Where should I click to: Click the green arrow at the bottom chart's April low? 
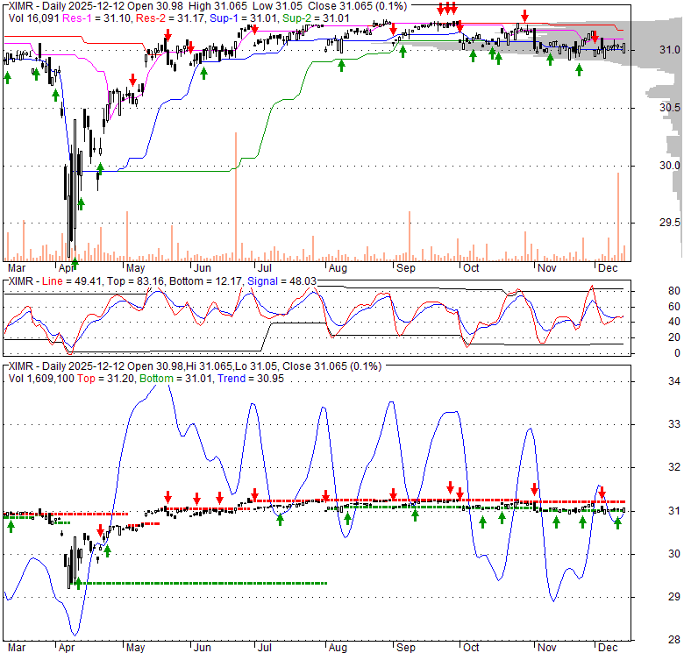[77, 583]
